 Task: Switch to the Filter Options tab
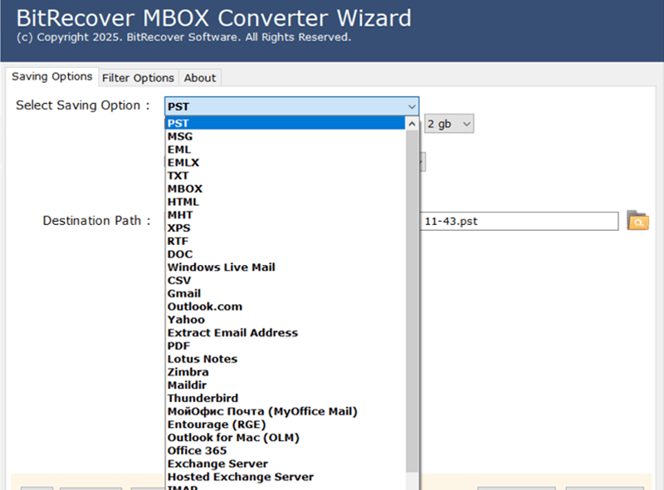point(138,77)
